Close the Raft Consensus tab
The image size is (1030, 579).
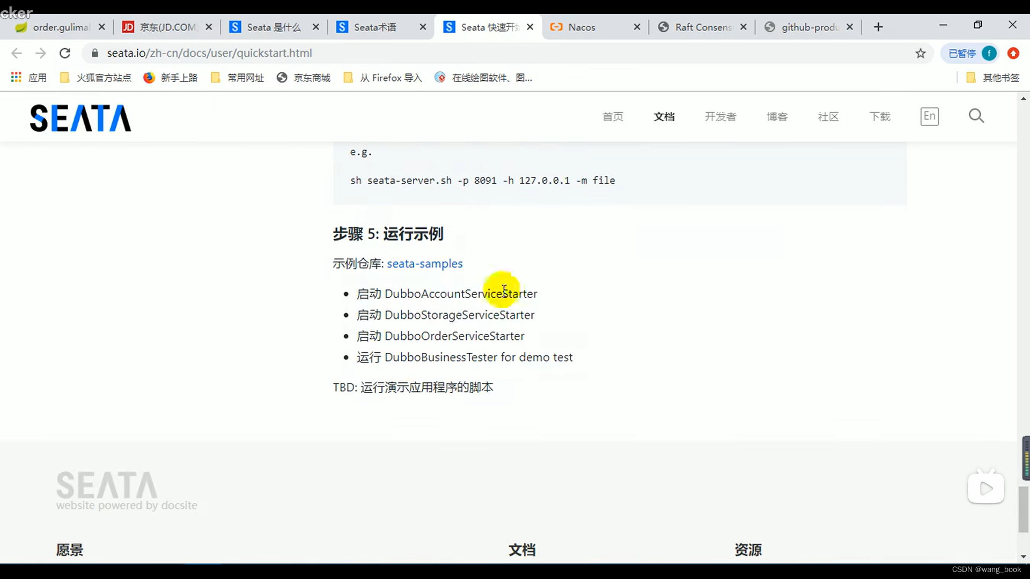tap(743, 27)
